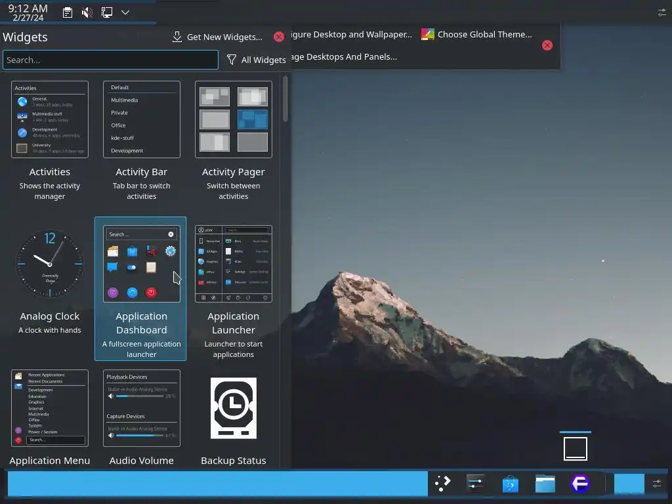
Task: Click the widget list scrollbar
Action: click(x=285, y=100)
